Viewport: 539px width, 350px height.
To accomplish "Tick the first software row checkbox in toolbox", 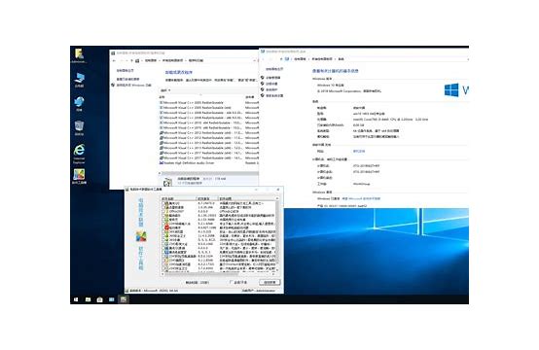I will coord(164,203).
